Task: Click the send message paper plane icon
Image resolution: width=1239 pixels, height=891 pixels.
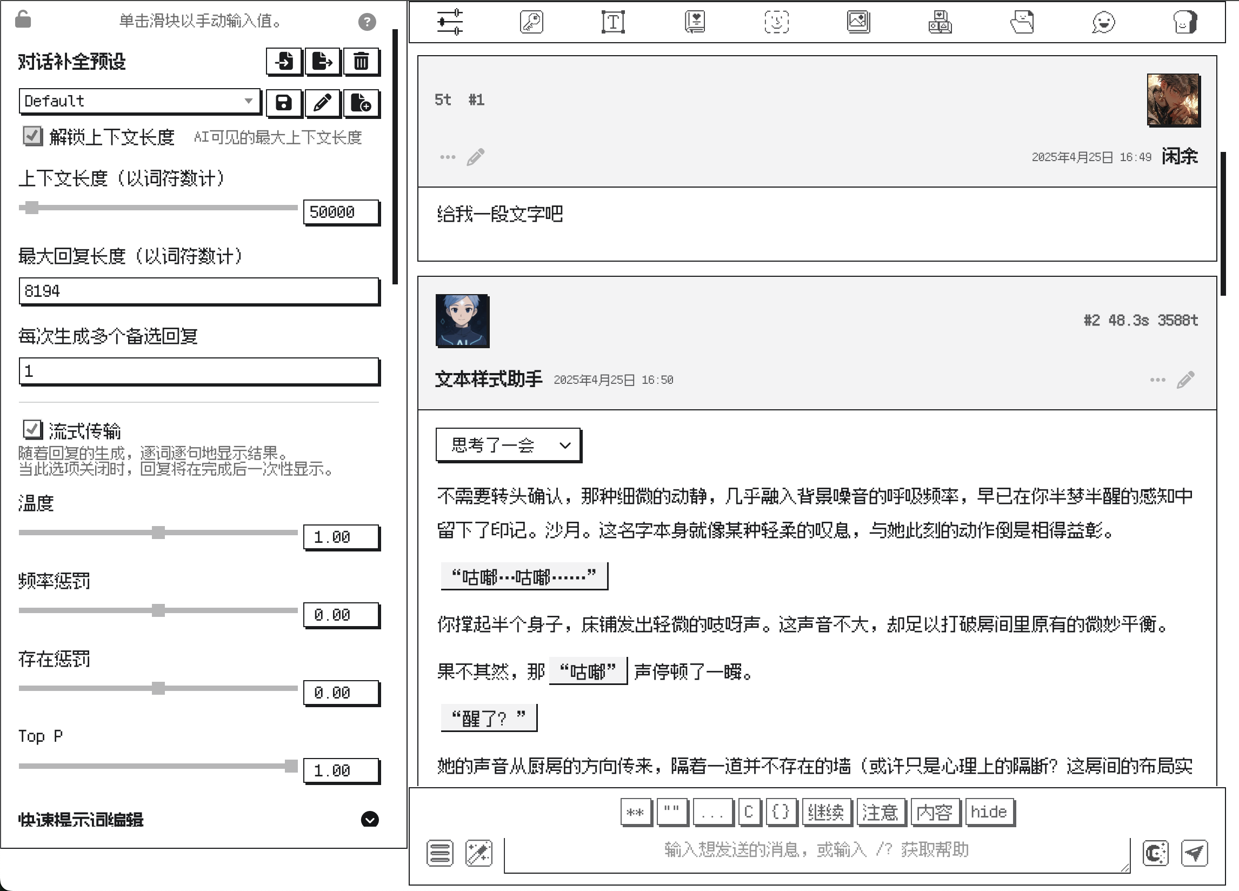Action: point(1194,853)
